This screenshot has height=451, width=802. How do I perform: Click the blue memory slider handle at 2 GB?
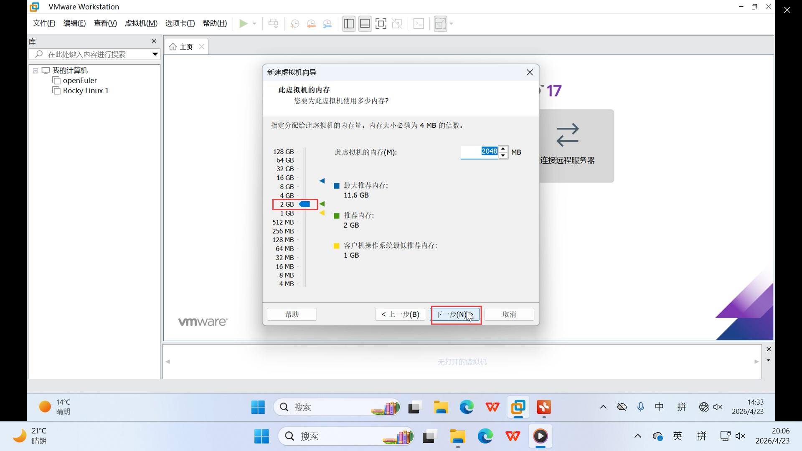(305, 204)
